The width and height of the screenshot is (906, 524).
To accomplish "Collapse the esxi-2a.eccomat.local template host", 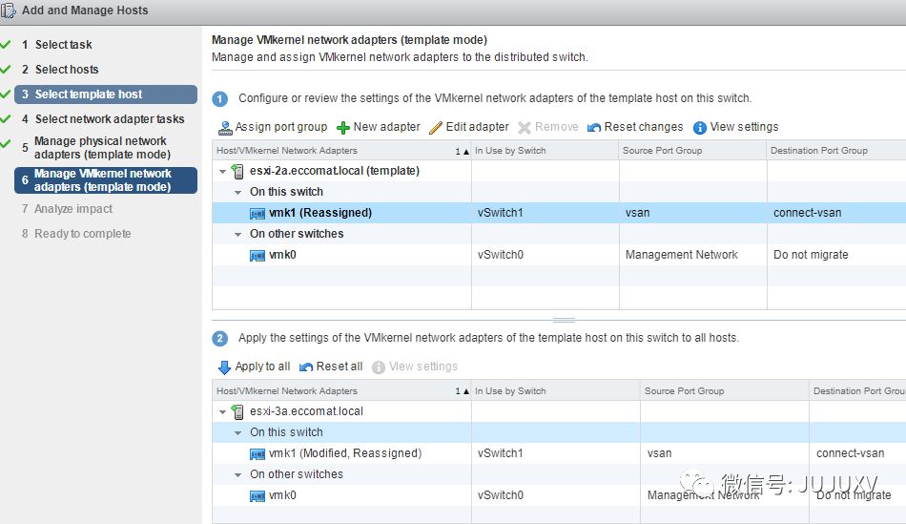I will pos(223,172).
